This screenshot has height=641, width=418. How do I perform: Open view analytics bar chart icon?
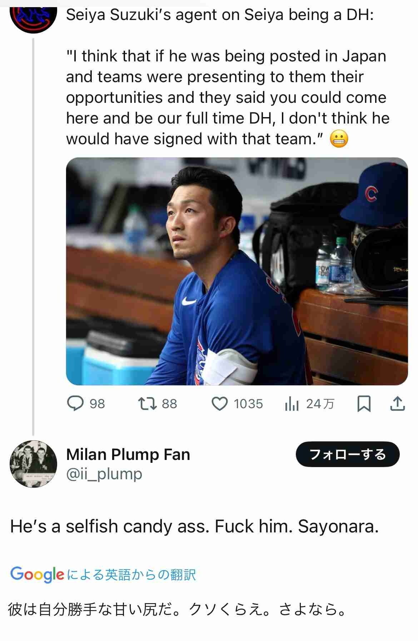coord(292,404)
